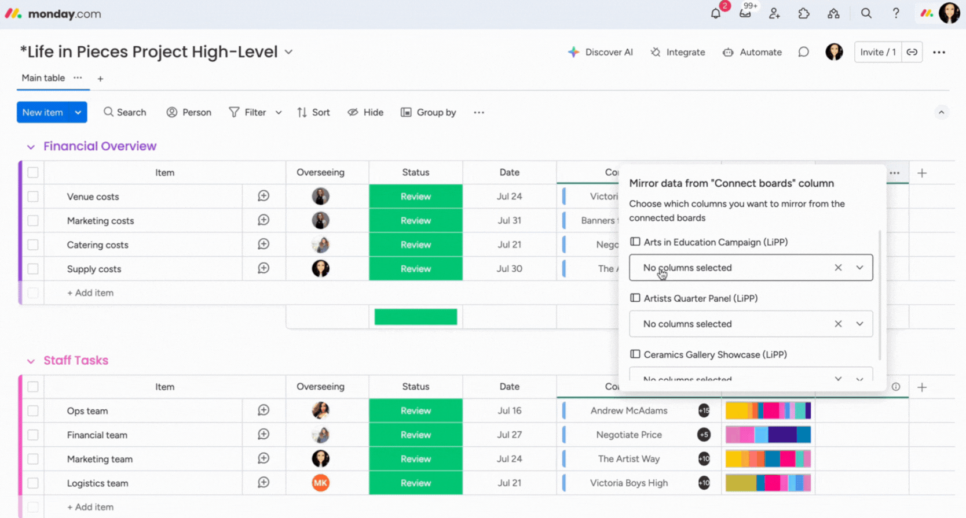Check the Catering costs row
Viewport: 966px width, 518px height.
point(33,245)
